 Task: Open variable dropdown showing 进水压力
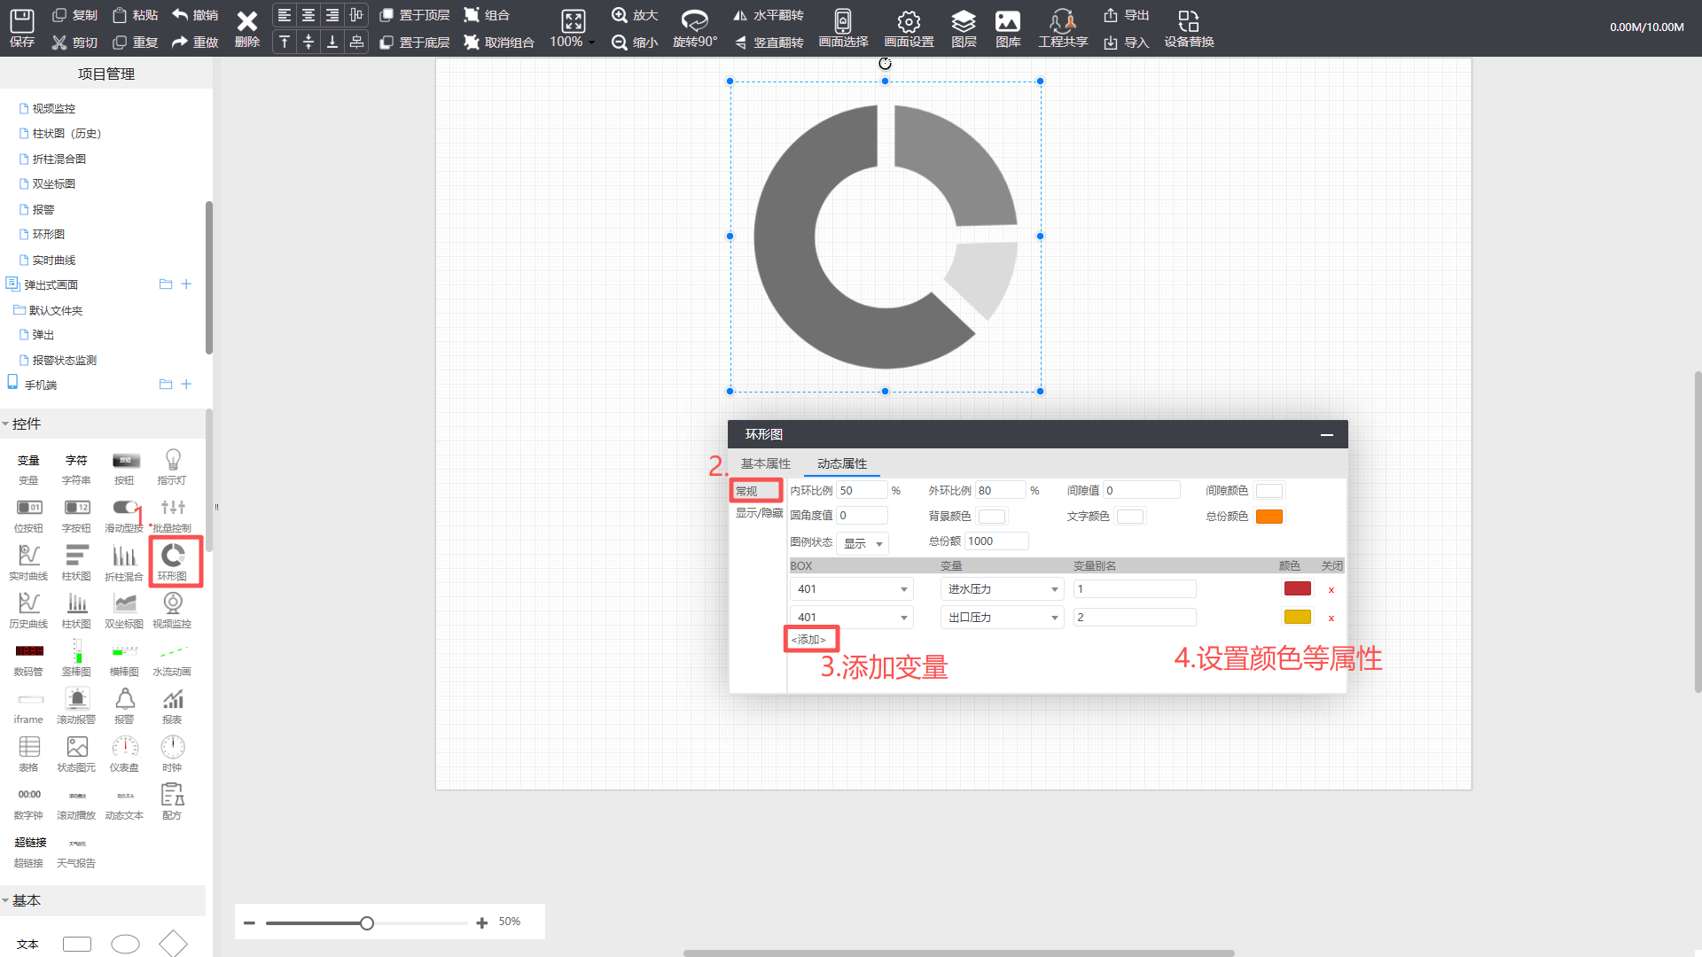pos(1003,589)
